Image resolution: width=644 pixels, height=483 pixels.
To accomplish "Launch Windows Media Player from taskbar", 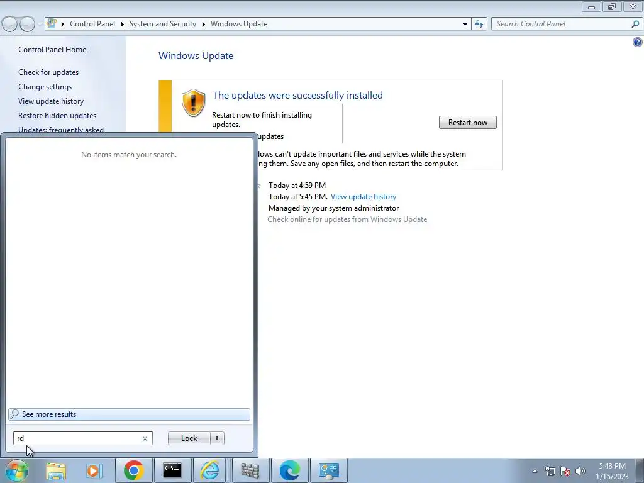I will [x=93, y=470].
